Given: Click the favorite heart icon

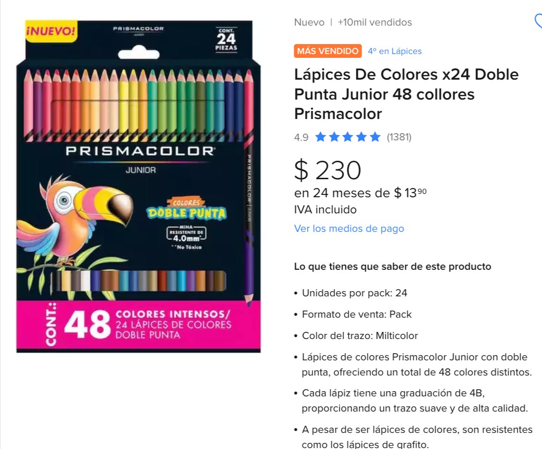Looking at the screenshot, I should (x=539, y=21).
